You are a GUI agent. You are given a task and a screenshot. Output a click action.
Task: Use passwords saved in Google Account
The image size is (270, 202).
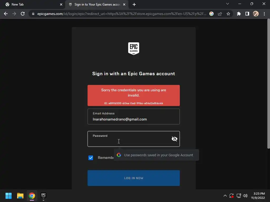156,155
